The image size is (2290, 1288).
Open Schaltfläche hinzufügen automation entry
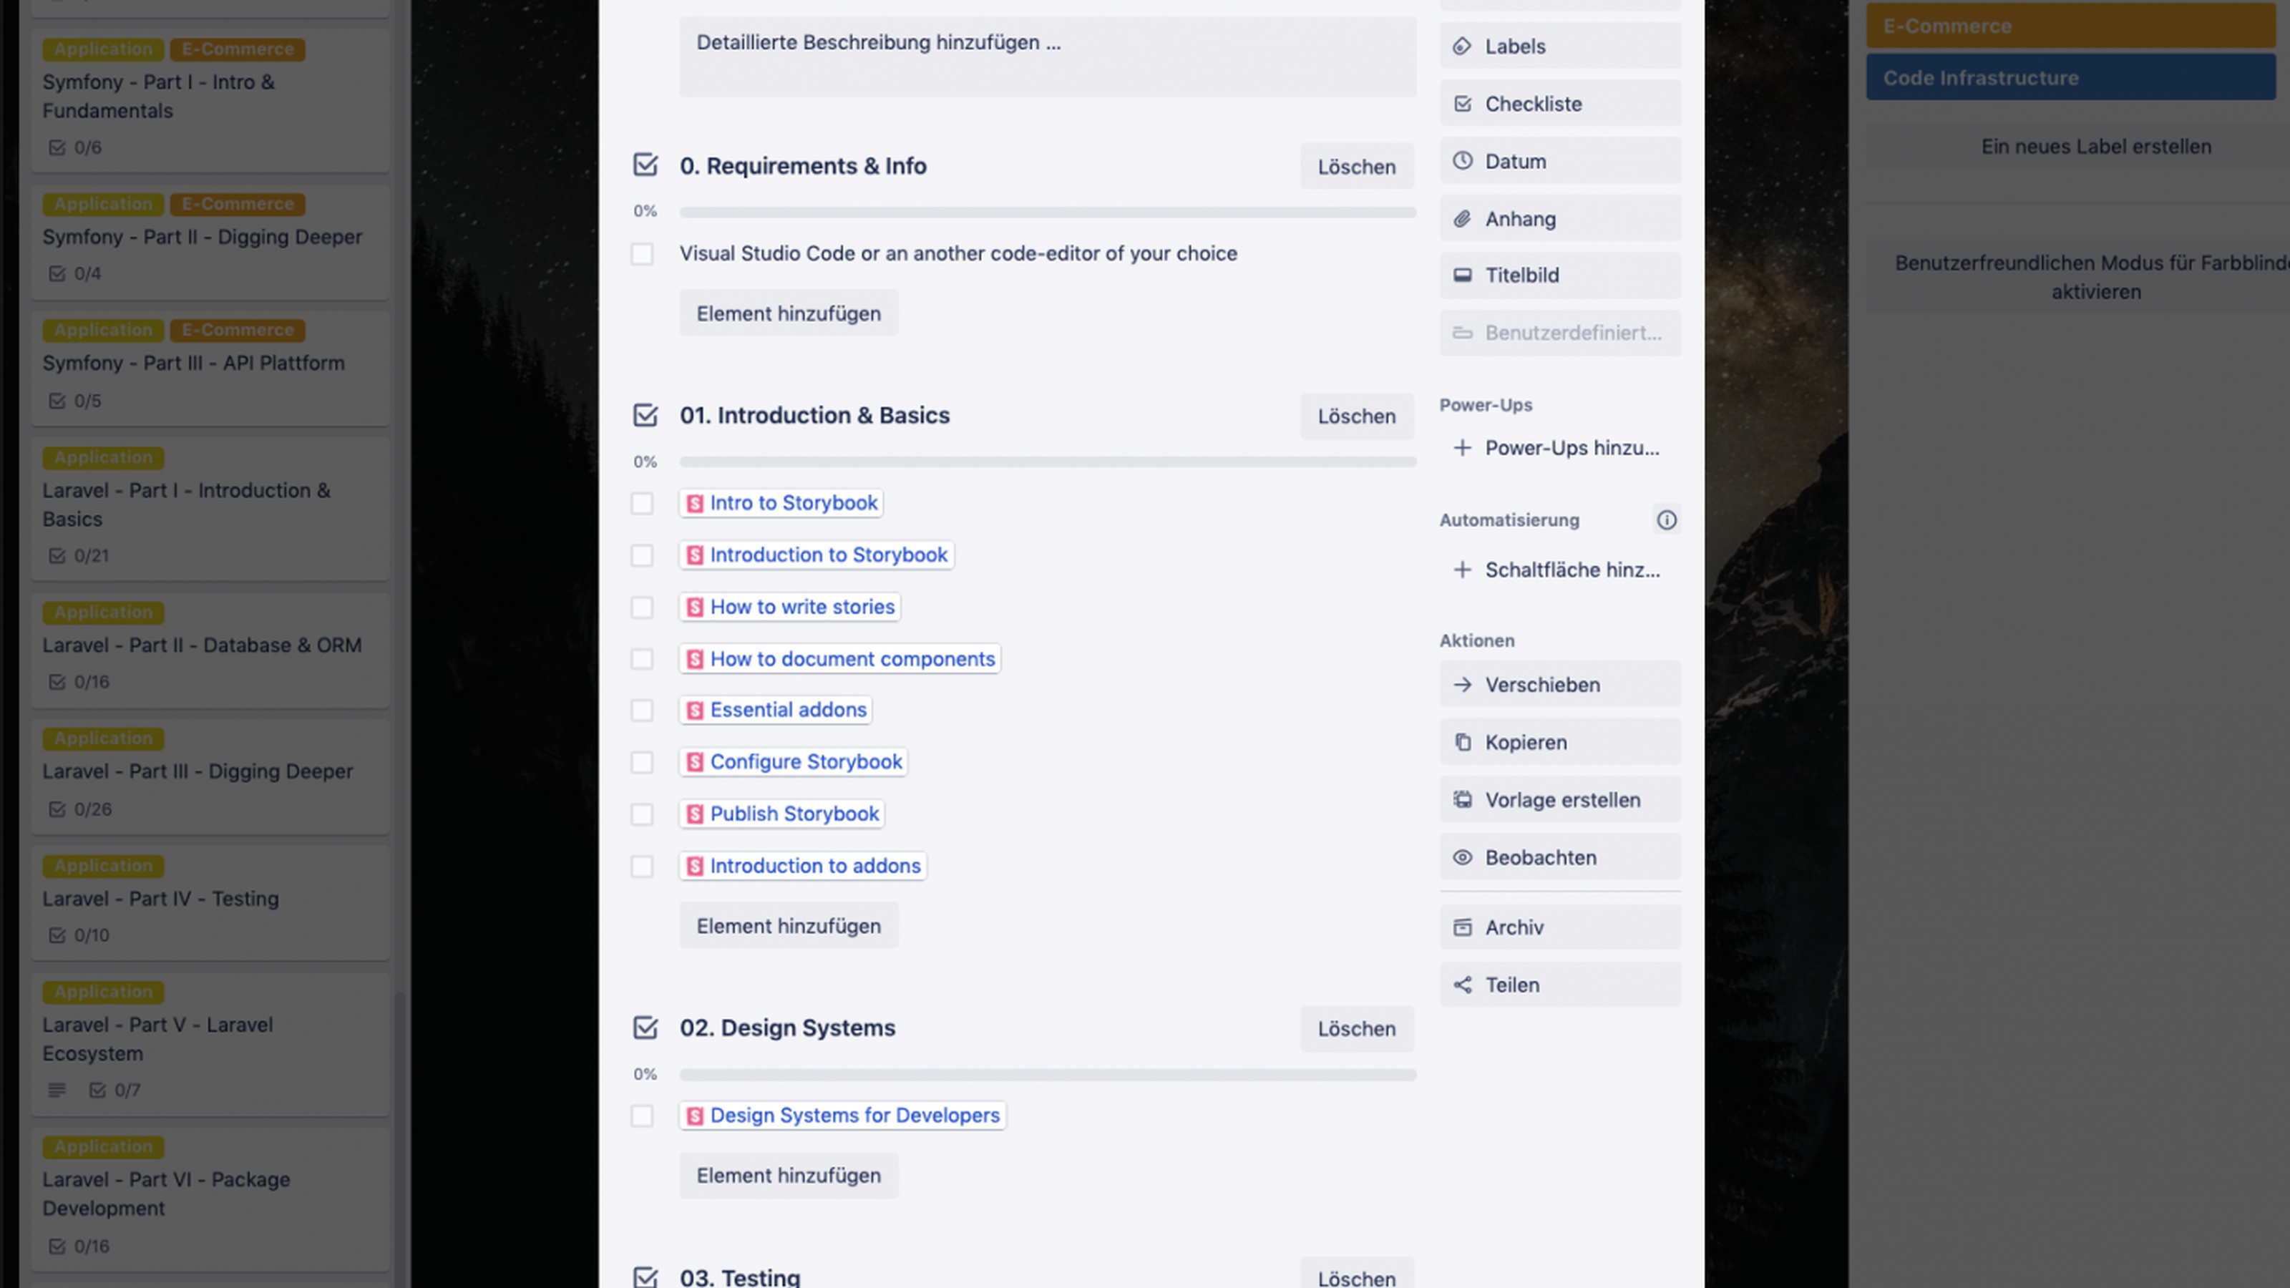tap(1560, 570)
